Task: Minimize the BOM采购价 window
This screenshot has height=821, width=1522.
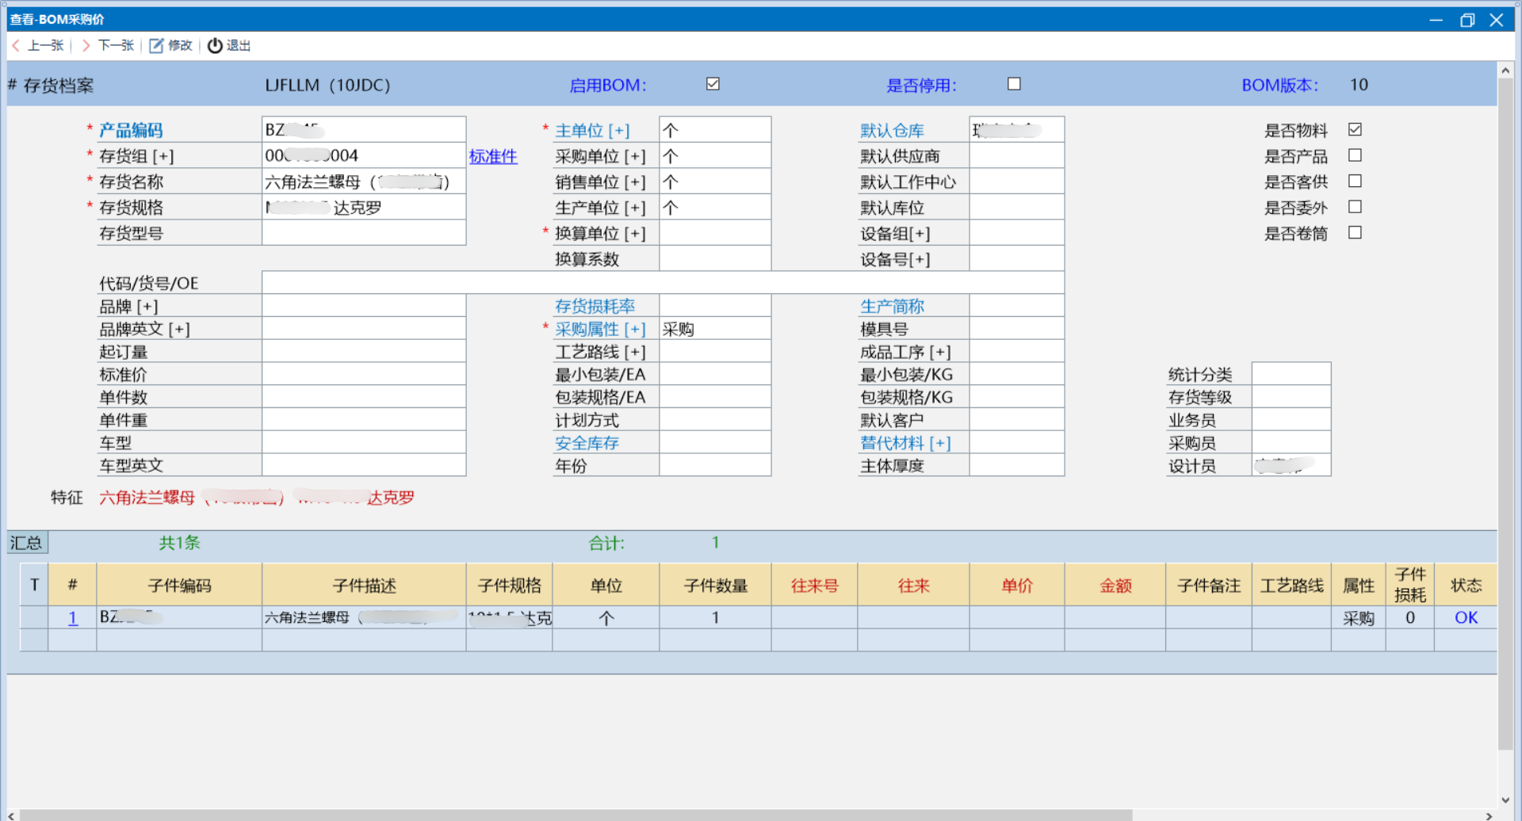Action: click(x=1436, y=20)
